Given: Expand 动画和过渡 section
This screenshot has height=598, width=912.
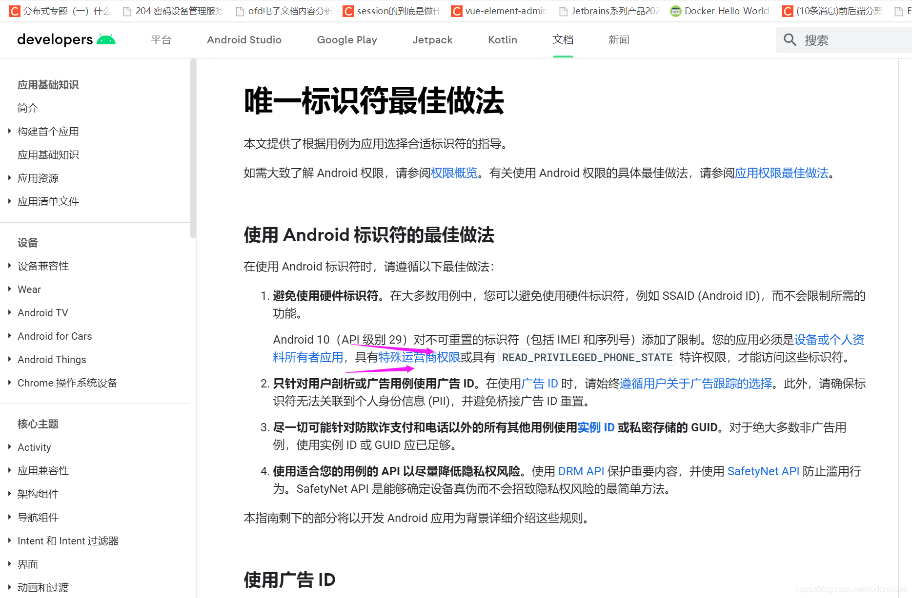Looking at the screenshot, I should point(10,587).
